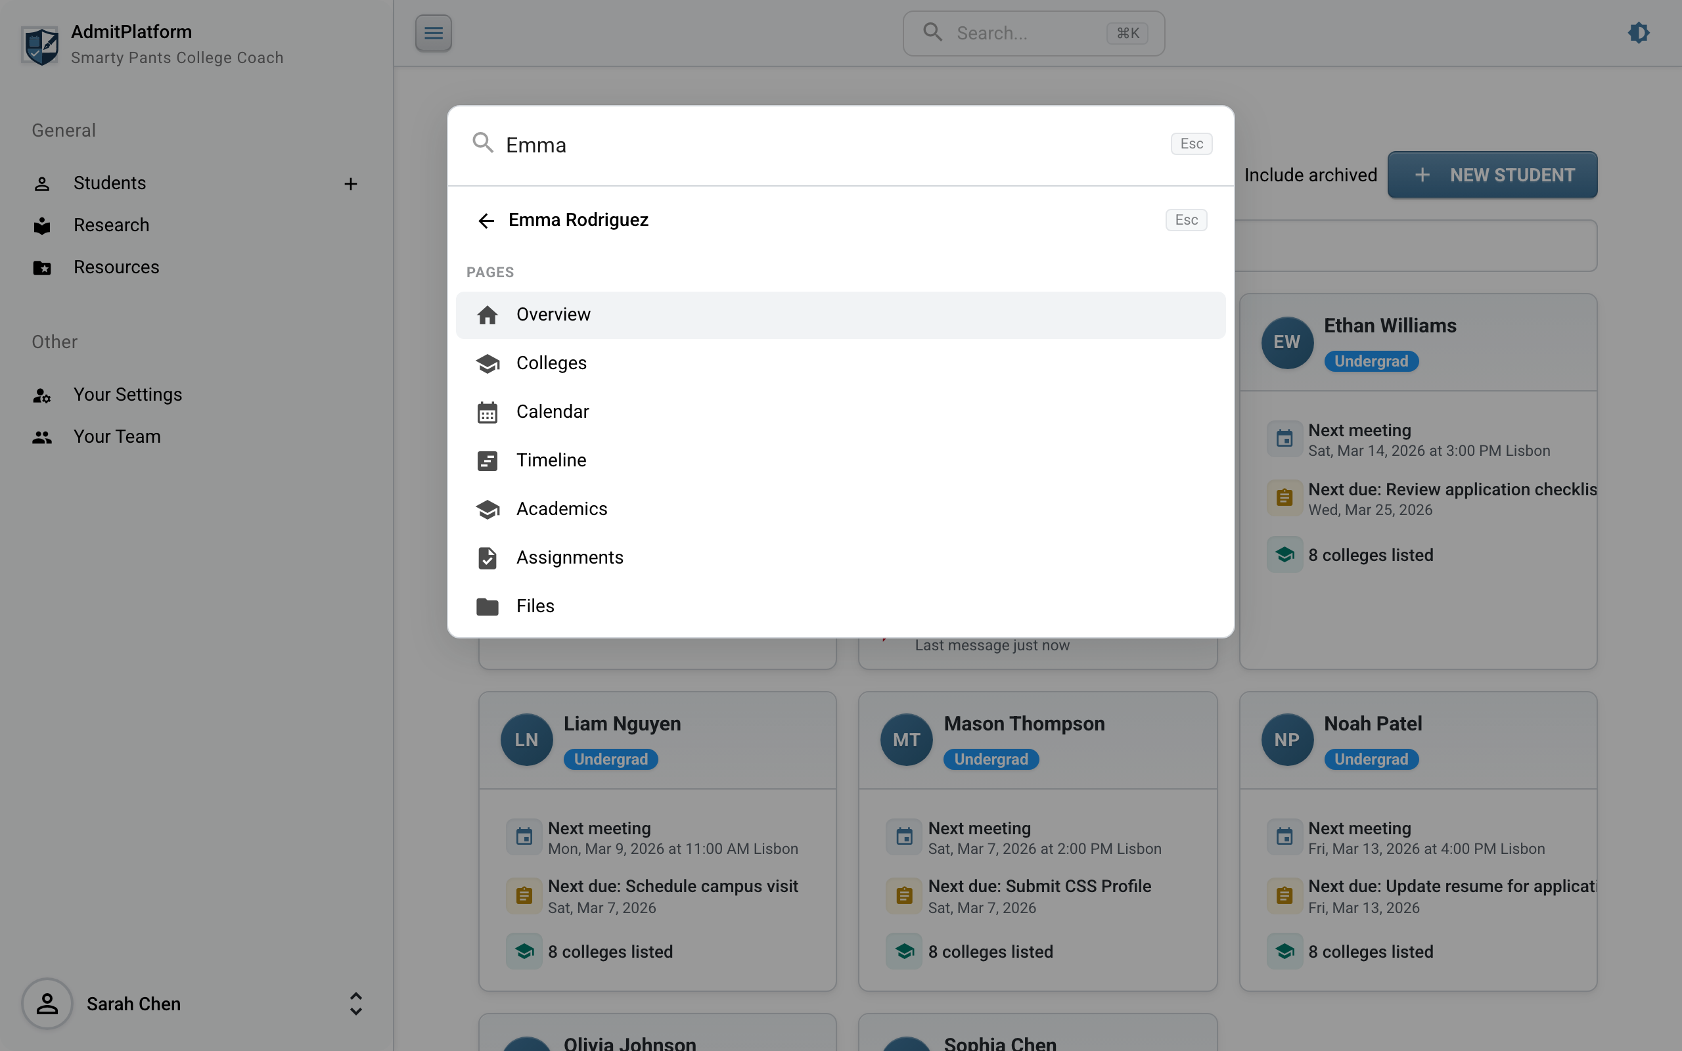The height and width of the screenshot is (1051, 1682).
Task: Switch theme using the brightness icon
Action: pyautogui.click(x=1638, y=33)
